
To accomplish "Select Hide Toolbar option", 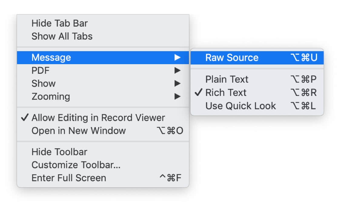I will 103,152.
